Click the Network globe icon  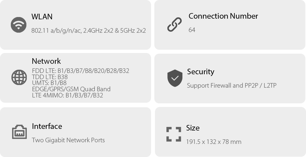(x=19, y=78)
